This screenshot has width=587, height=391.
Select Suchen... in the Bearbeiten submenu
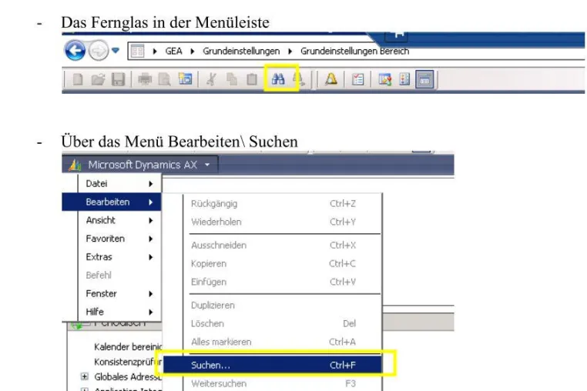273,365
